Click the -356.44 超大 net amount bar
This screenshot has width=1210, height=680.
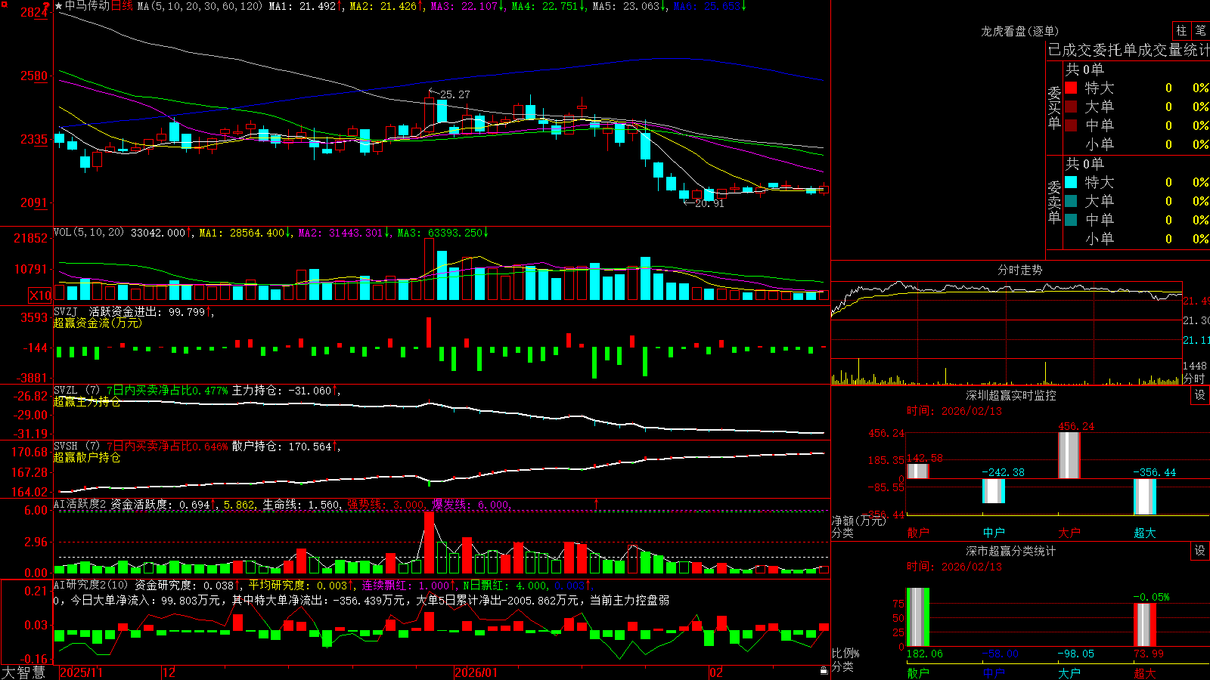(x=1145, y=496)
